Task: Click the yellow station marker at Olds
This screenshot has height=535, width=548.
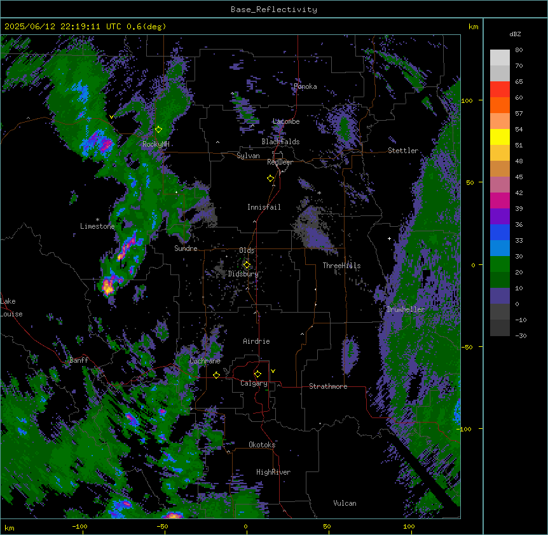Action: [247, 264]
